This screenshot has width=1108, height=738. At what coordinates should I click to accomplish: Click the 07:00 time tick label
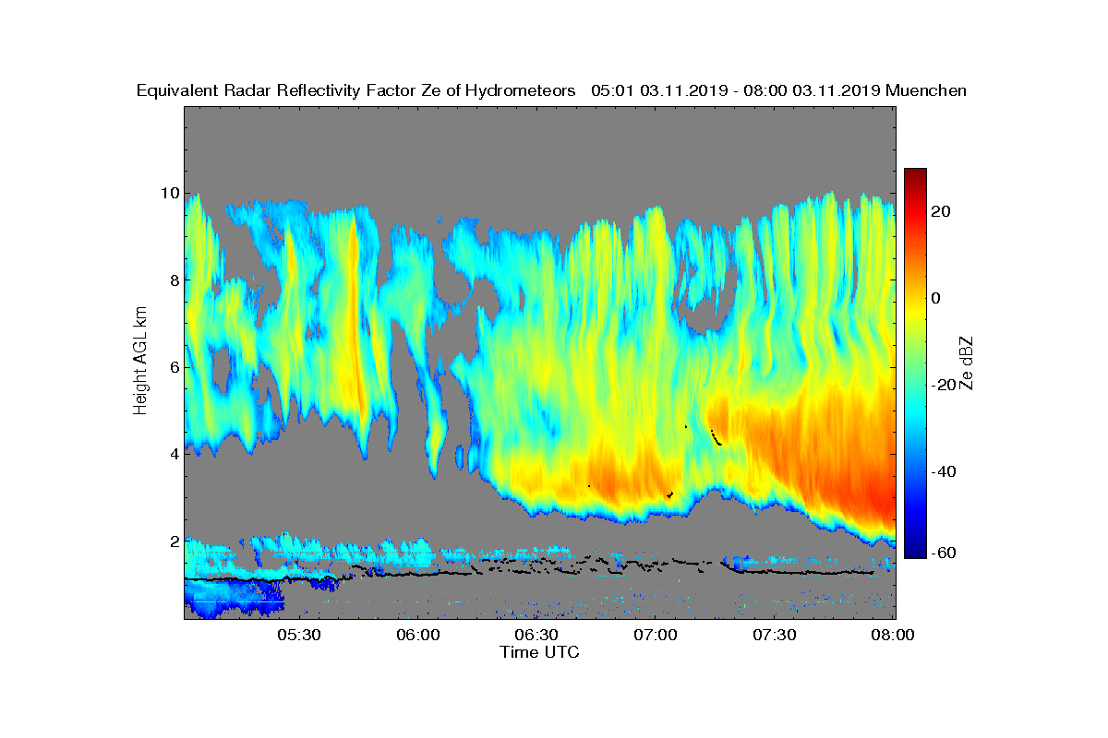coord(656,636)
